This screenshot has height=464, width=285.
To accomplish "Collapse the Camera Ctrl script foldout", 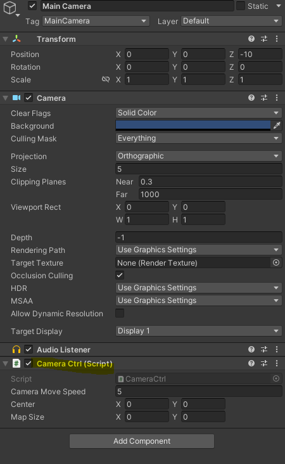I will 5,363.
